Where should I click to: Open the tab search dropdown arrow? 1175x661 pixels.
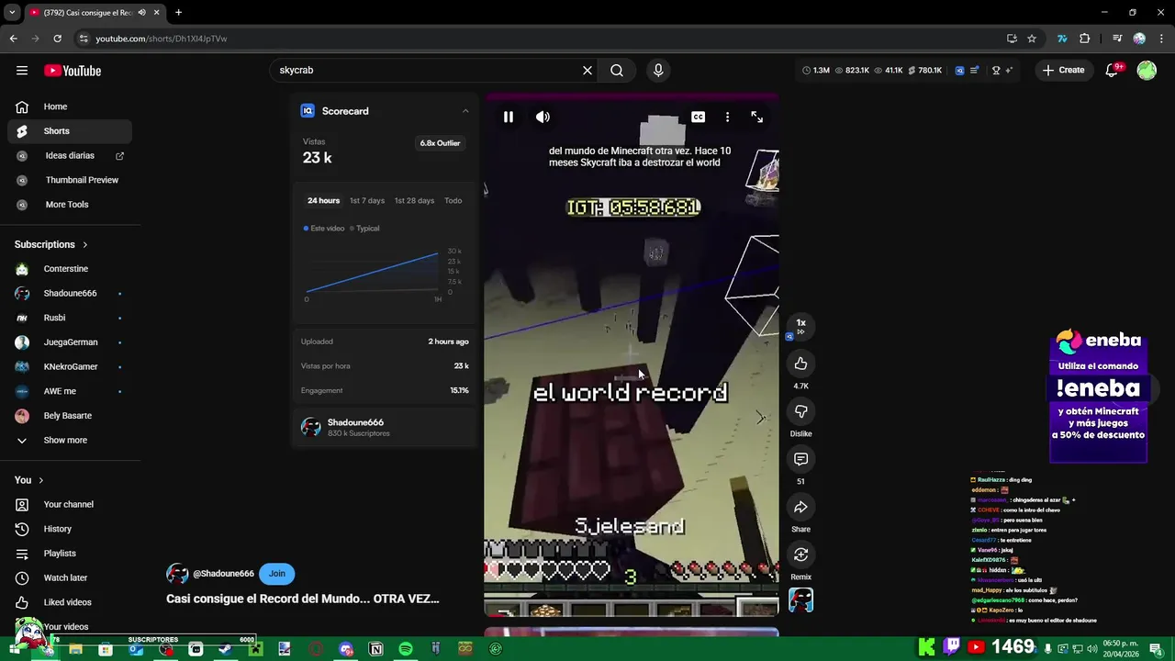12,13
